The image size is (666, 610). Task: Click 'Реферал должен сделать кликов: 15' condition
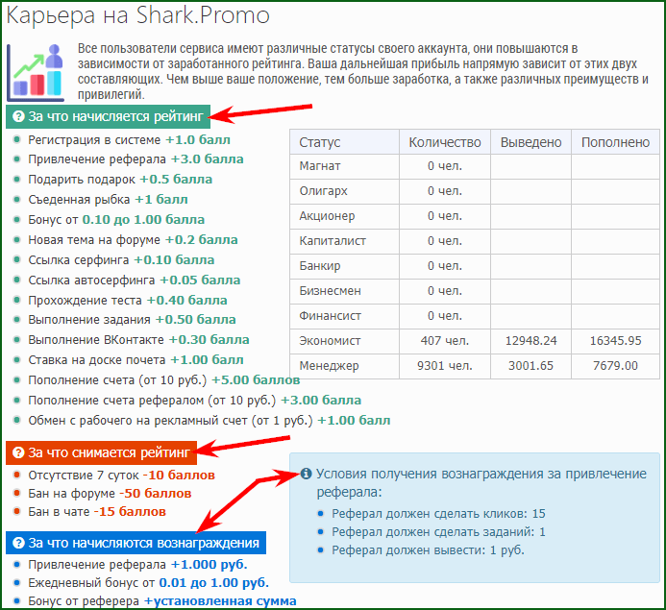click(x=438, y=514)
